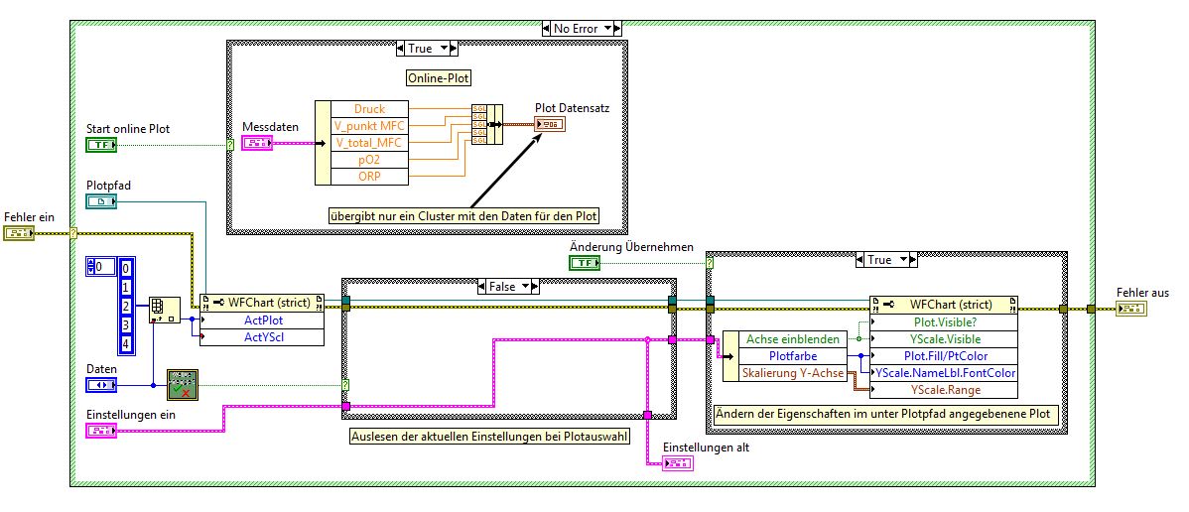Select the Plot.Visible? property
1189x512 pixels.
click(944, 321)
